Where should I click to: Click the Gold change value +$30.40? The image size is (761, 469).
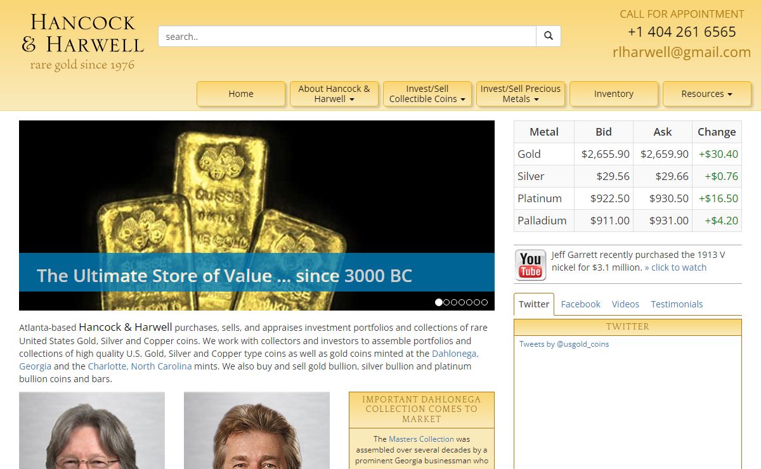point(717,154)
